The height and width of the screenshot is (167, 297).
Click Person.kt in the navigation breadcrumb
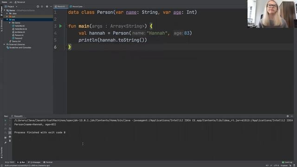click(x=19, y=2)
